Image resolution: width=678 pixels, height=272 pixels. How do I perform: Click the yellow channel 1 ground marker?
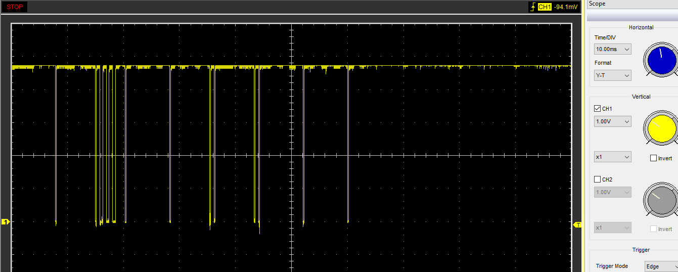(6, 222)
